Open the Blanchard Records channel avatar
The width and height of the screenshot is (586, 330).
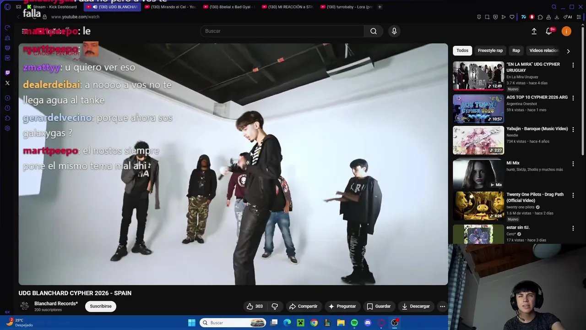(x=25, y=306)
